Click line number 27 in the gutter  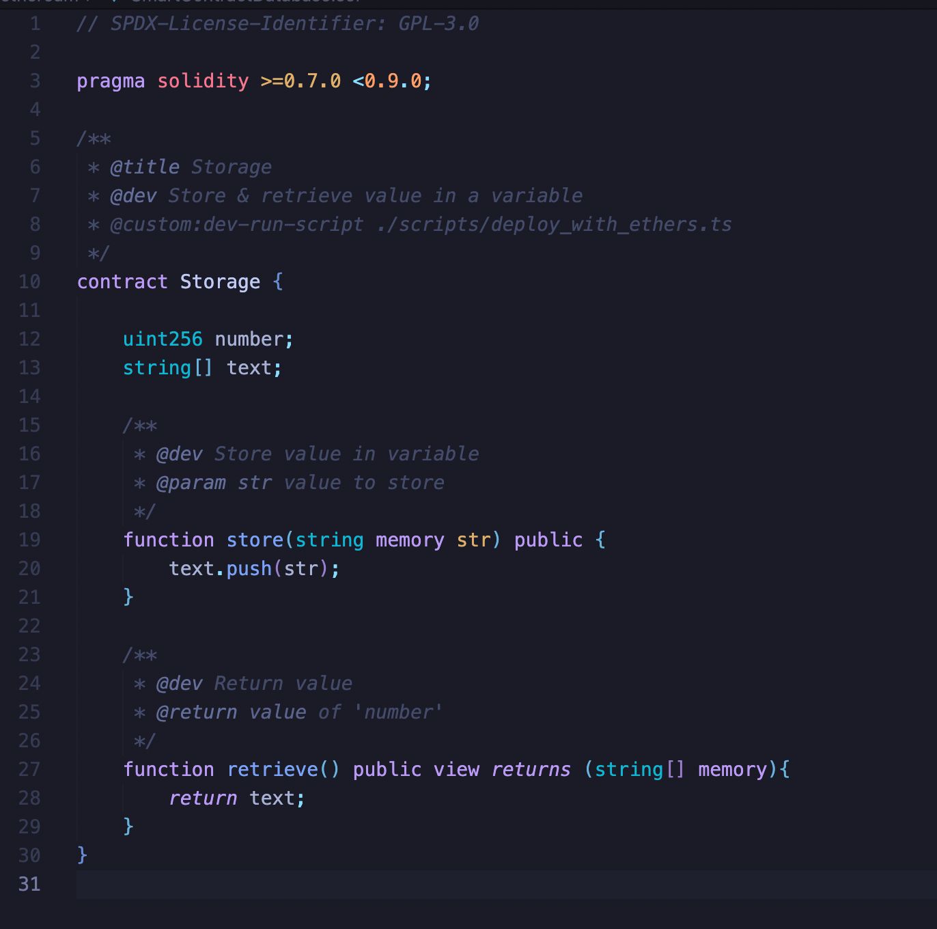29,770
